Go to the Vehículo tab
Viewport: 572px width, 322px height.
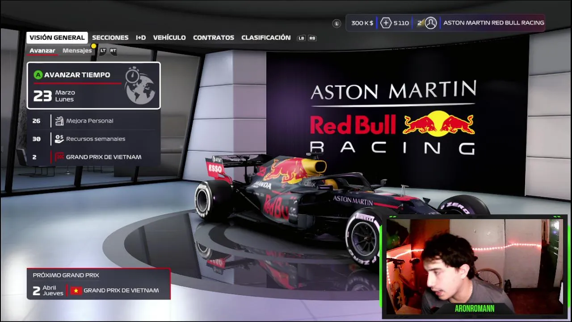tap(169, 38)
